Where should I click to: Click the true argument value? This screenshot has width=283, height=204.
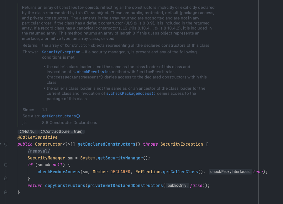pos(258,172)
